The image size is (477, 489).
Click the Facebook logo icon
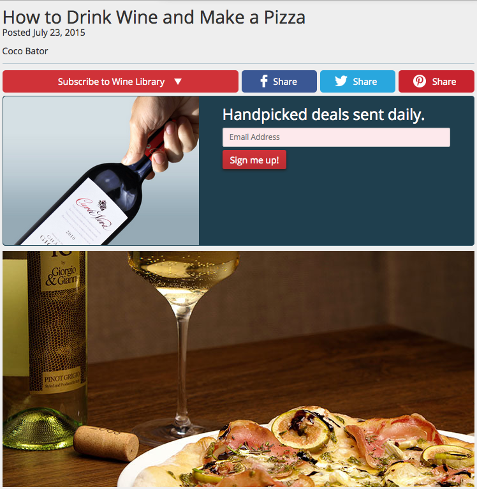point(264,82)
